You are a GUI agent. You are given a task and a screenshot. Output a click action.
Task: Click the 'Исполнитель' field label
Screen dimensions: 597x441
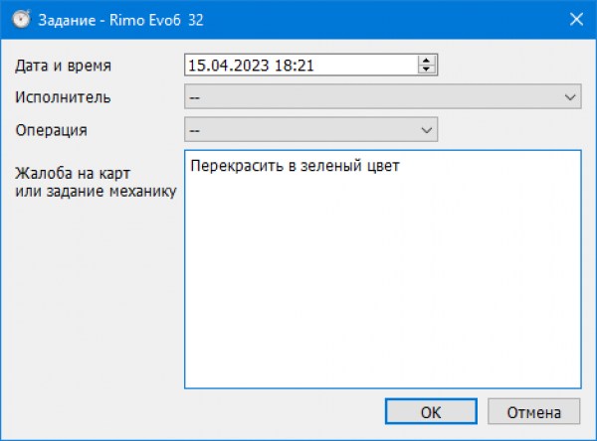coord(64,97)
